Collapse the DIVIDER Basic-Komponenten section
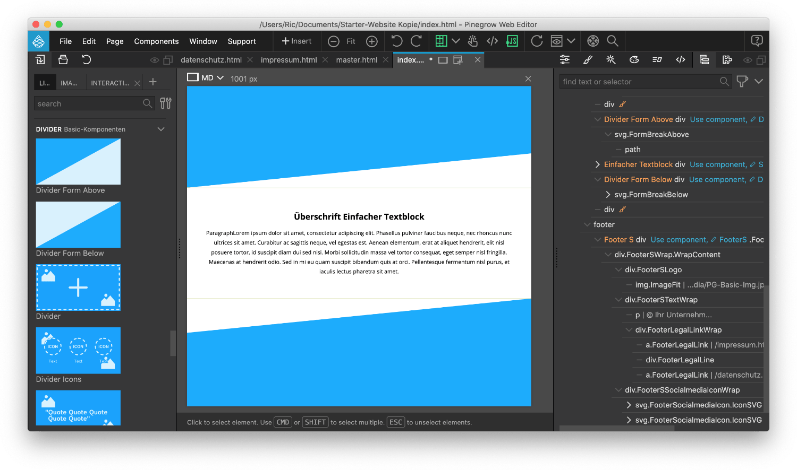Image resolution: width=797 pixels, height=470 pixels. click(161, 129)
